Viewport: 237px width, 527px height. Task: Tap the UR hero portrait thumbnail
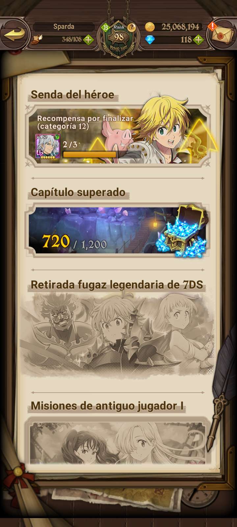48,146
